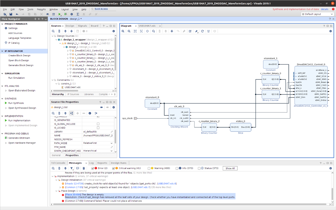
Task: Collapse the PROJECT MANAGER section
Action: point(3,24)
